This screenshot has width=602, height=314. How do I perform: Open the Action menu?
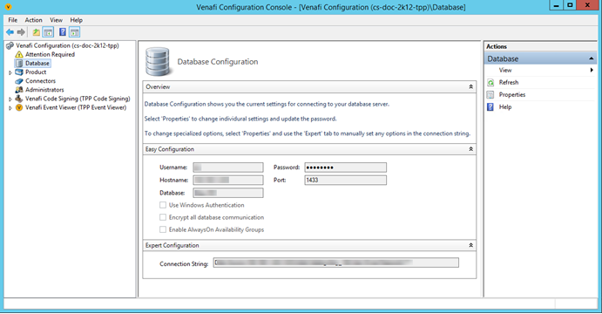coord(33,20)
